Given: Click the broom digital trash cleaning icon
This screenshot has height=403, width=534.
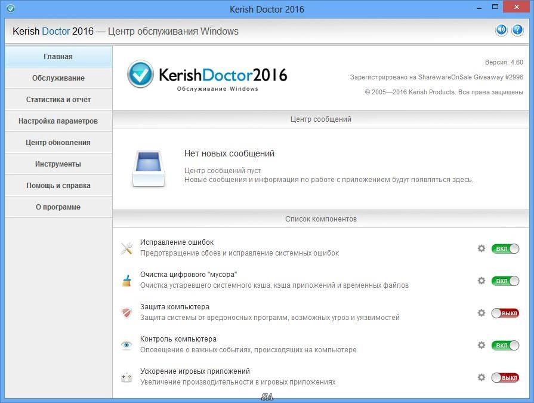Looking at the screenshot, I should (x=126, y=281).
